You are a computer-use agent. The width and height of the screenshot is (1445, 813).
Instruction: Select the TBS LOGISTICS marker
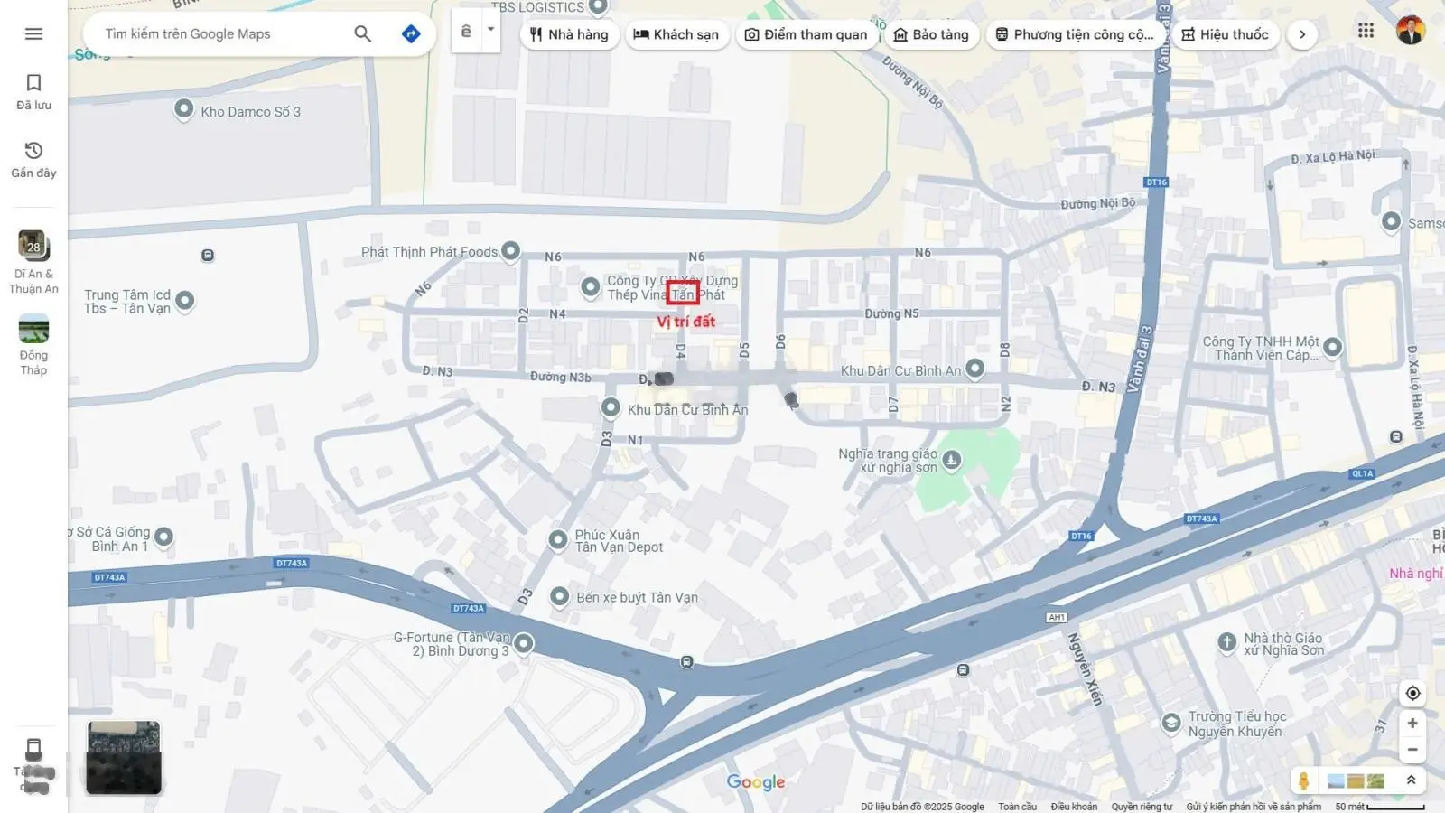tap(598, 6)
